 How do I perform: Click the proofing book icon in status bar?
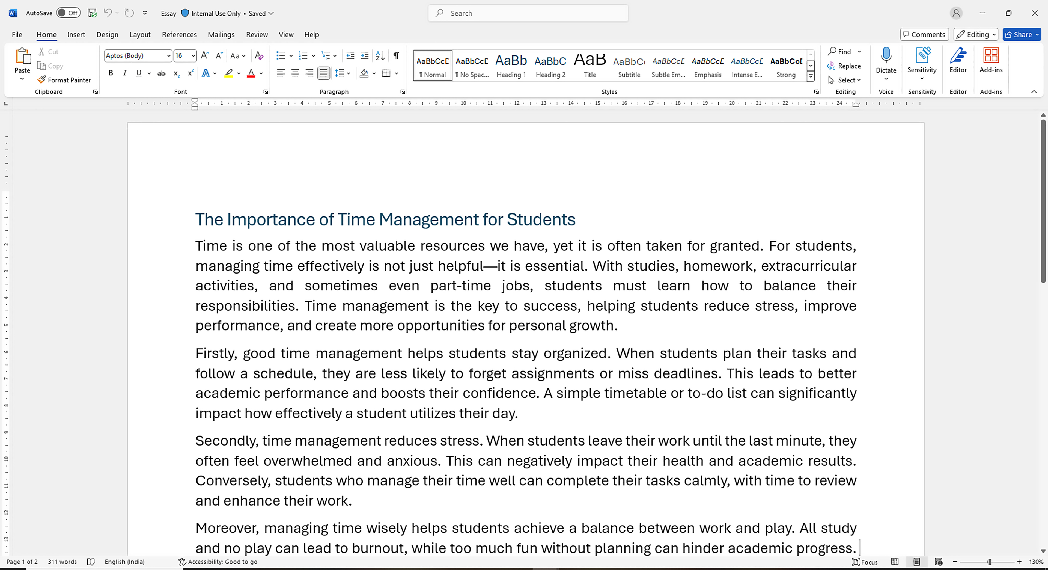click(x=91, y=562)
